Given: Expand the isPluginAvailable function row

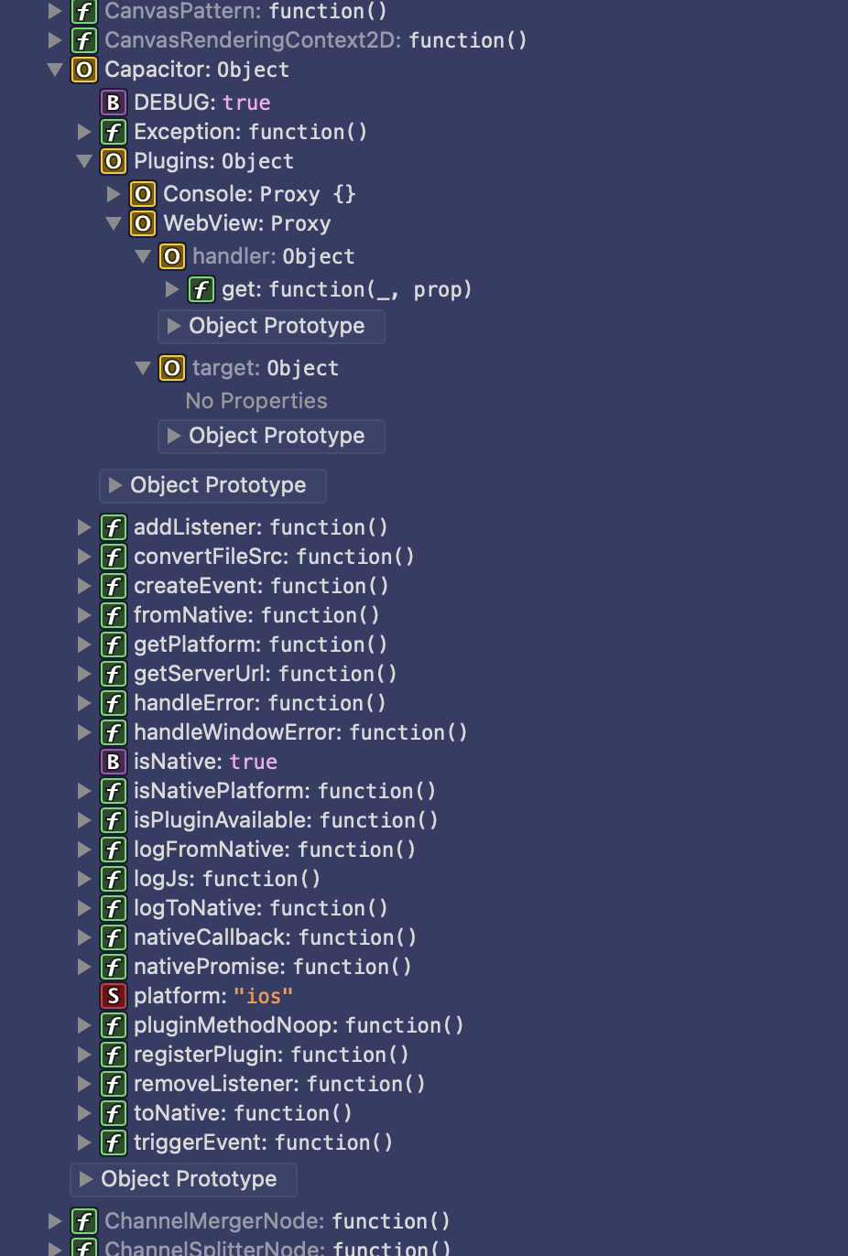Looking at the screenshot, I should tap(84, 820).
